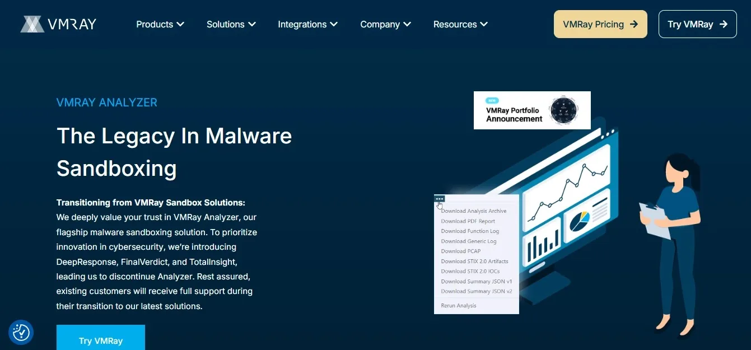Click the pie chart graphic in the illustration

pos(579,221)
